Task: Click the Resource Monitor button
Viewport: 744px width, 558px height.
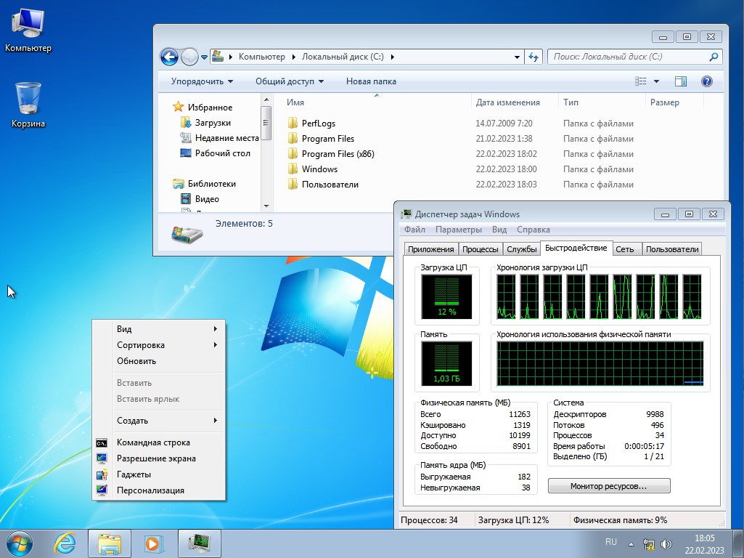Action: tap(608, 486)
